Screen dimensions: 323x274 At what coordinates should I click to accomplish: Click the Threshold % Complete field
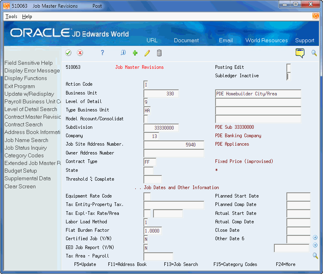pyautogui.click(x=153, y=179)
